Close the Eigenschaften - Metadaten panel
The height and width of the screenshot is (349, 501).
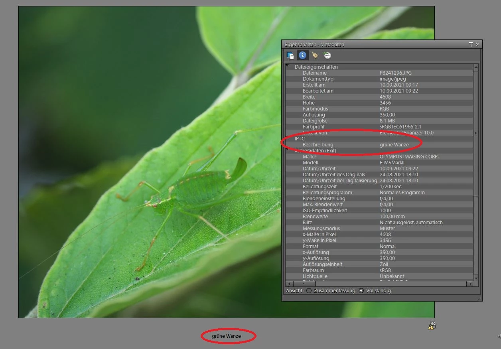[477, 44]
